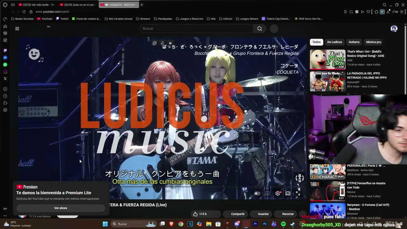
Task: Open Opera sidebar settings gear
Action: (x=5, y=110)
